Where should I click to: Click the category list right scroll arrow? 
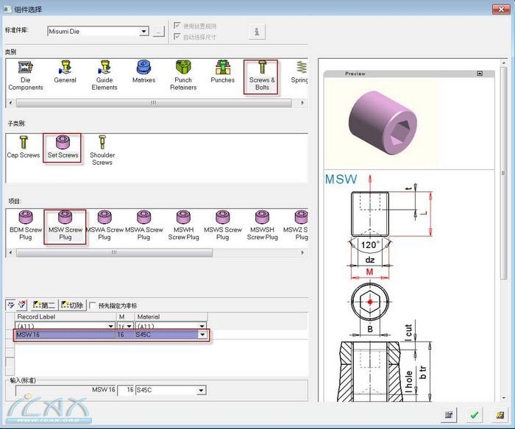302,103
